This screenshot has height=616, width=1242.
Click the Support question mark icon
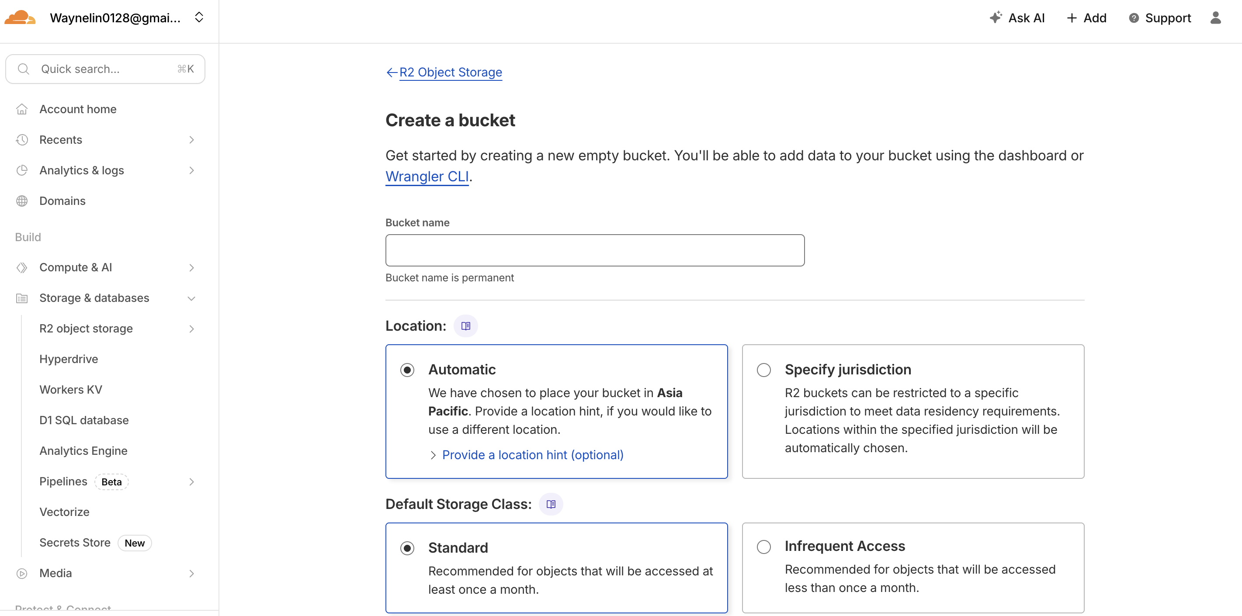pos(1134,18)
